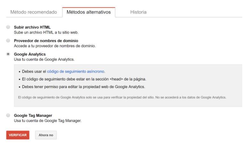This screenshot has height=145, width=248.
Task: Select the Google Analytics radio button
Action: (x=8, y=54)
